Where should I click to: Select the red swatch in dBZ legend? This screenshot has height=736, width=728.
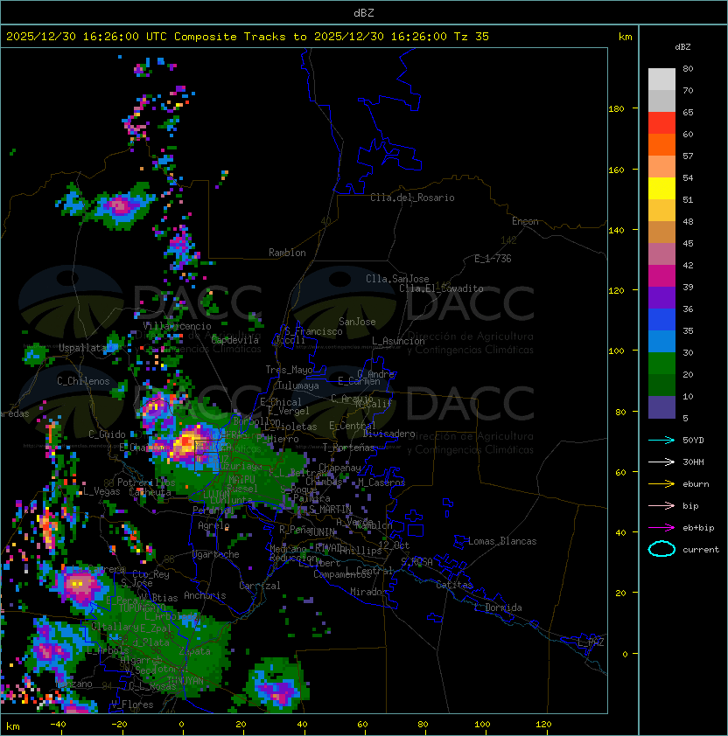pyautogui.click(x=661, y=122)
